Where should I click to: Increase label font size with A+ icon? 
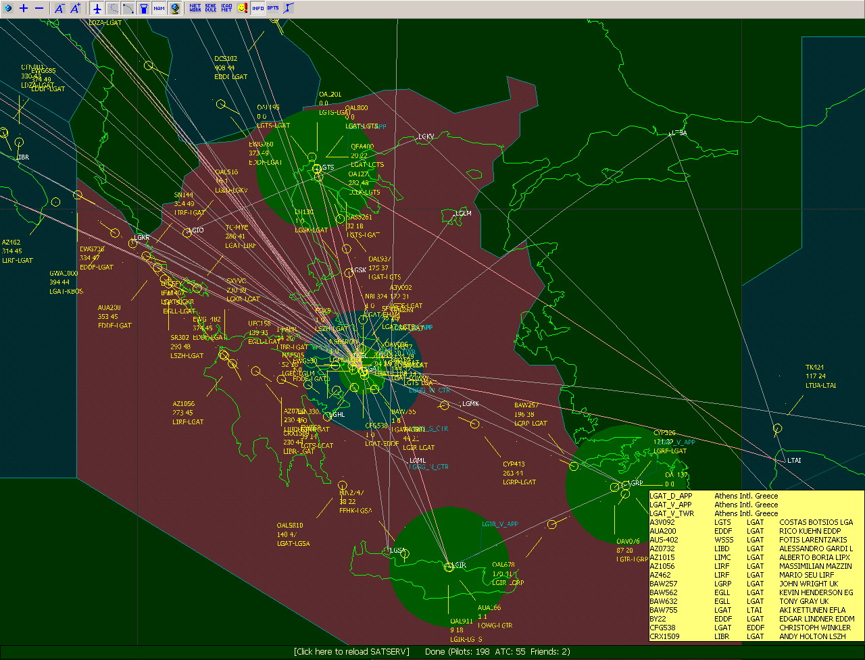[76, 9]
